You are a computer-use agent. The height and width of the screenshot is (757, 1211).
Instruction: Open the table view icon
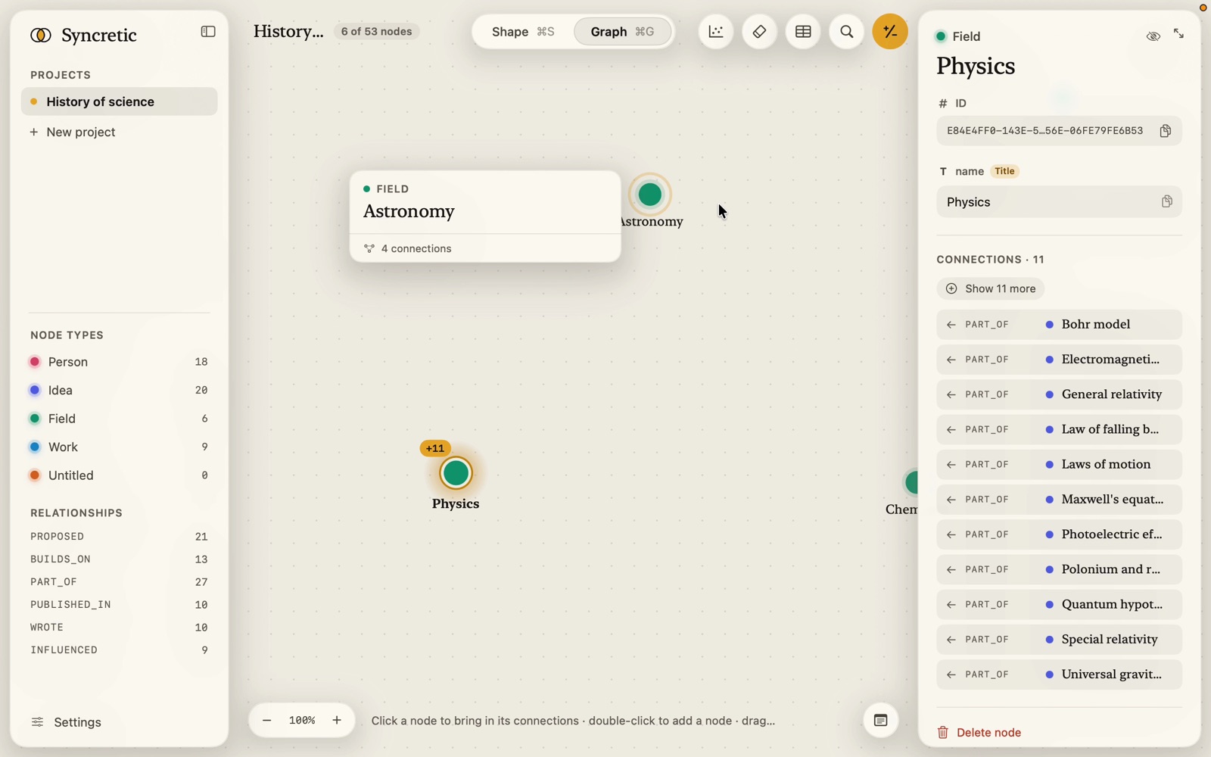coord(803,32)
